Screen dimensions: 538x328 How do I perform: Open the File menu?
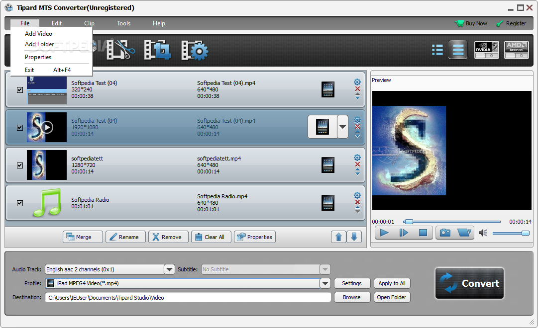[25, 23]
